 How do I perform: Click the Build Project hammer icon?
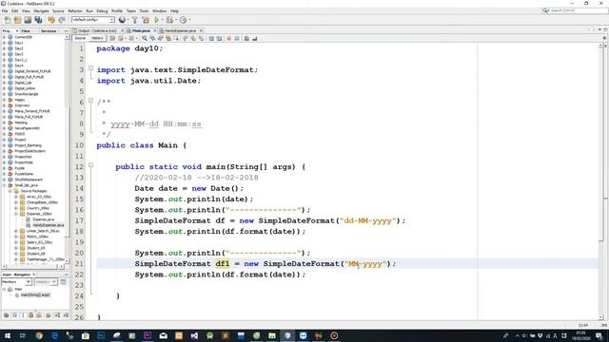pyautogui.click(x=135, y=20)
